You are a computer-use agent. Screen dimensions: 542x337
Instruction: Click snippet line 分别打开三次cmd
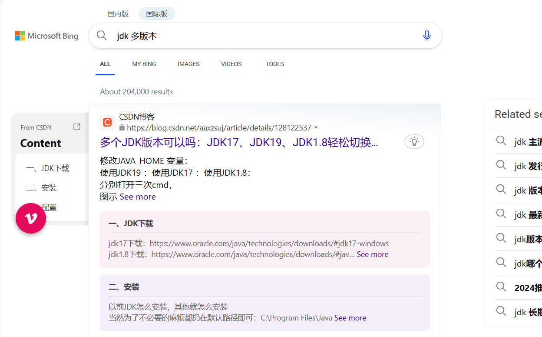coord(137,185)
